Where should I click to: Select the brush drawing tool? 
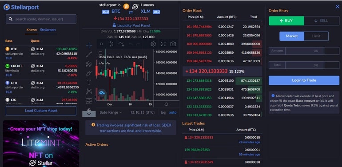coord(89,73)
